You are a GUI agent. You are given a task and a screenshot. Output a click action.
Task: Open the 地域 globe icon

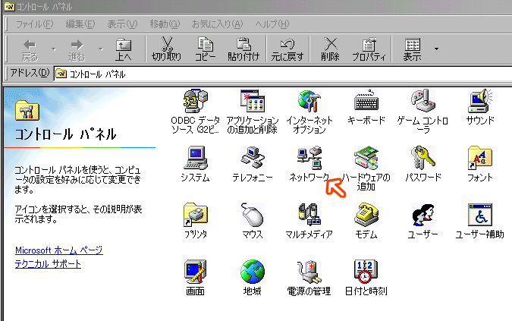252,272
